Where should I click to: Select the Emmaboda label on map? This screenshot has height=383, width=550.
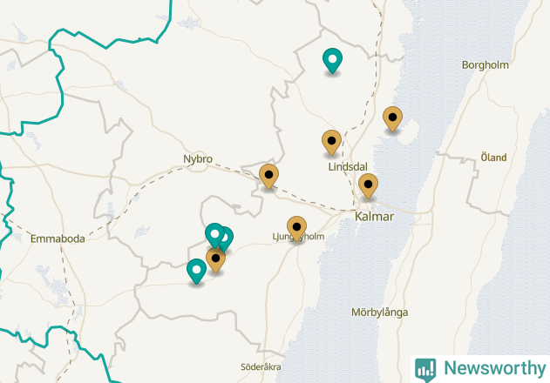coord(58,239)
